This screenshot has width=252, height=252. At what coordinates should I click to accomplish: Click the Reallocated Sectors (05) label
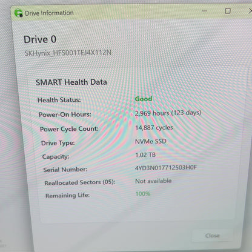tap(80, 182)
